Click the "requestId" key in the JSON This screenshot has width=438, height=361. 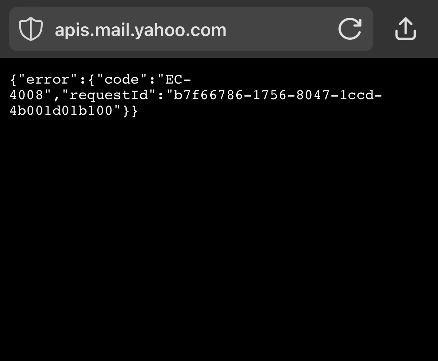tap(108, 95)
